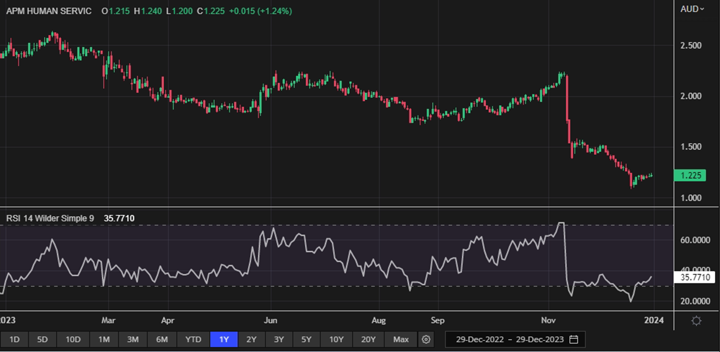Select the active 1Y range
This screenshot has width=720, height=352.
pyautogui.click(x=223, y=339)
